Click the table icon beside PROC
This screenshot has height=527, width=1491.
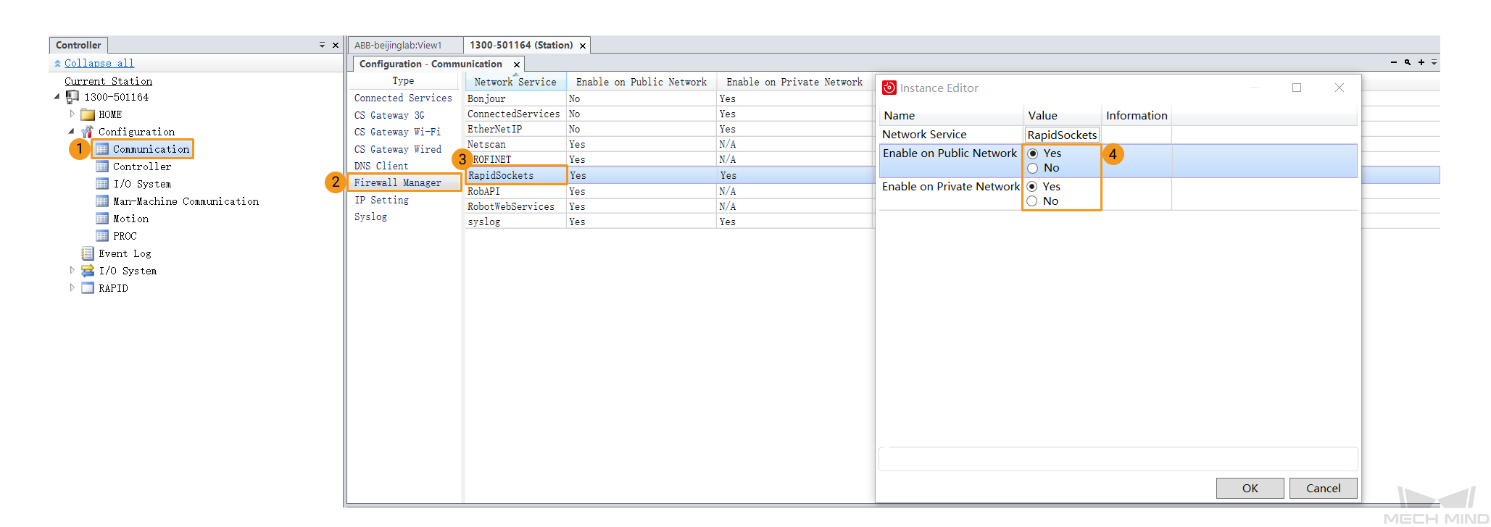[102, 236]
